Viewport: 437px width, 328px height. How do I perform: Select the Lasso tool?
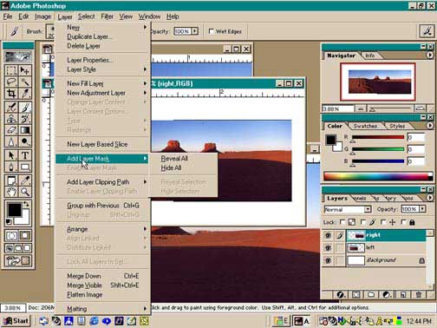[11, 82]
